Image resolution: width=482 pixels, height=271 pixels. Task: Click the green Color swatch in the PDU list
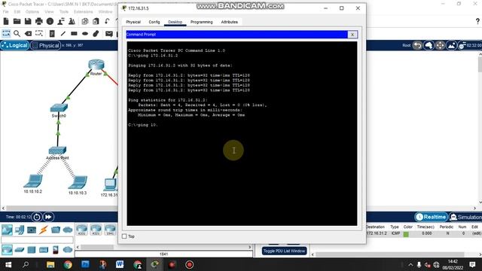click(x=406, y=234)
